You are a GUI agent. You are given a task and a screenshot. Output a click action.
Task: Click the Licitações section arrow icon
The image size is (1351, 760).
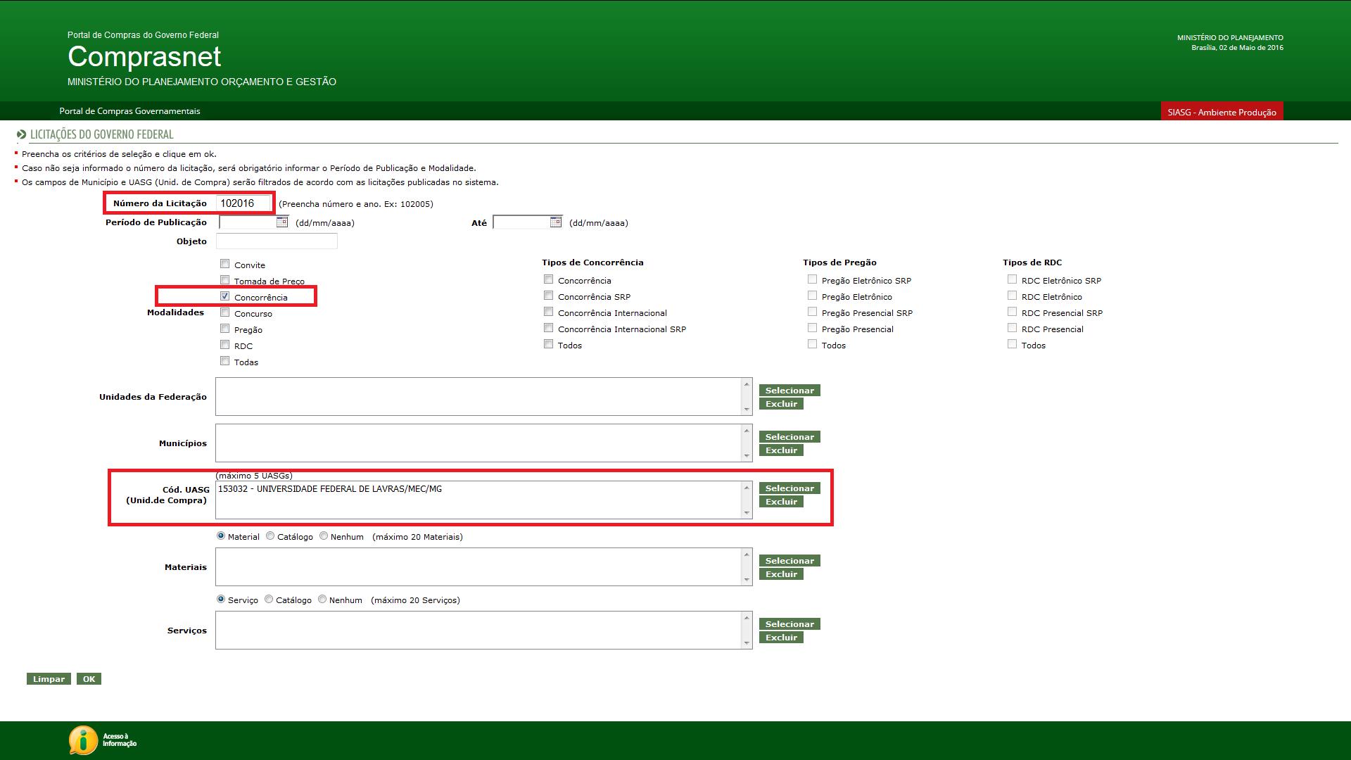[x=21, y=134]
